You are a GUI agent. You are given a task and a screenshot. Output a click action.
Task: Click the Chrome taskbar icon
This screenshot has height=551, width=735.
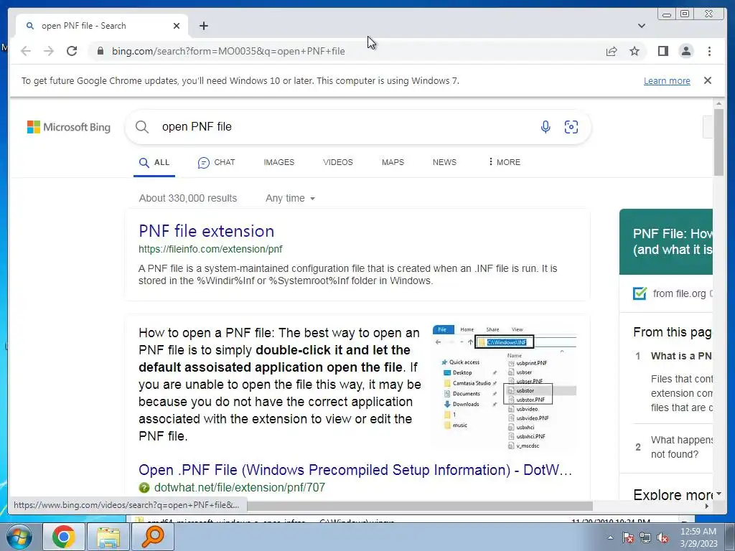[64, 537]
